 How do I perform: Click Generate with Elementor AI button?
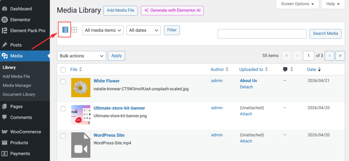tap(172, 11)
